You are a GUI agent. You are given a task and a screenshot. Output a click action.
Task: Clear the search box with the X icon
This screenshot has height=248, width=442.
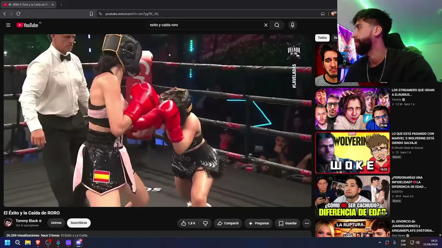pos(266,25)
